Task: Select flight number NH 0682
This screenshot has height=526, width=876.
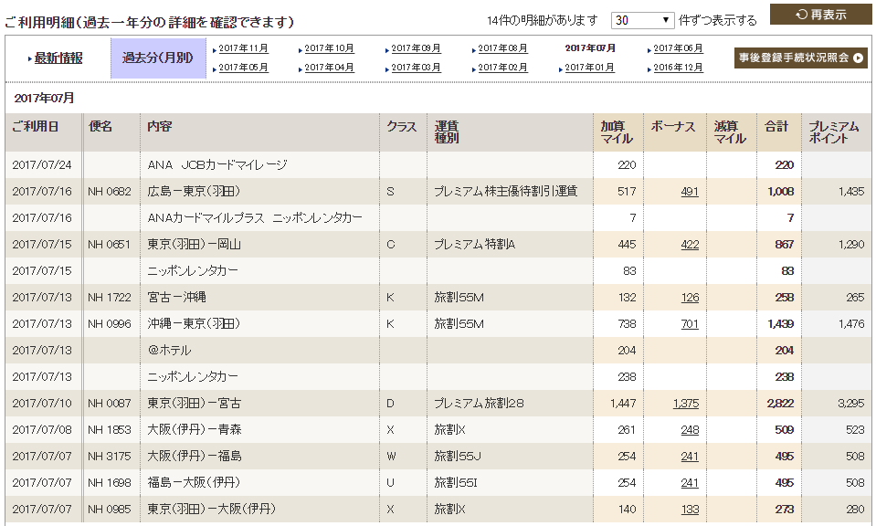Action: click(110, 192)
